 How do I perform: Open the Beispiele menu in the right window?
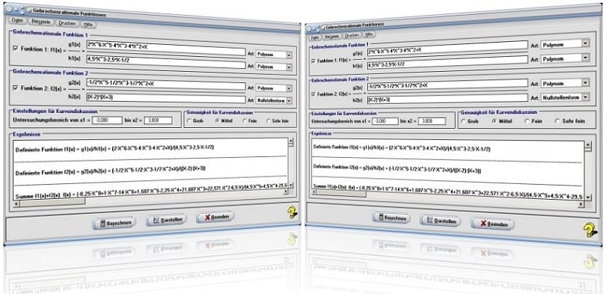click(331, 37)
